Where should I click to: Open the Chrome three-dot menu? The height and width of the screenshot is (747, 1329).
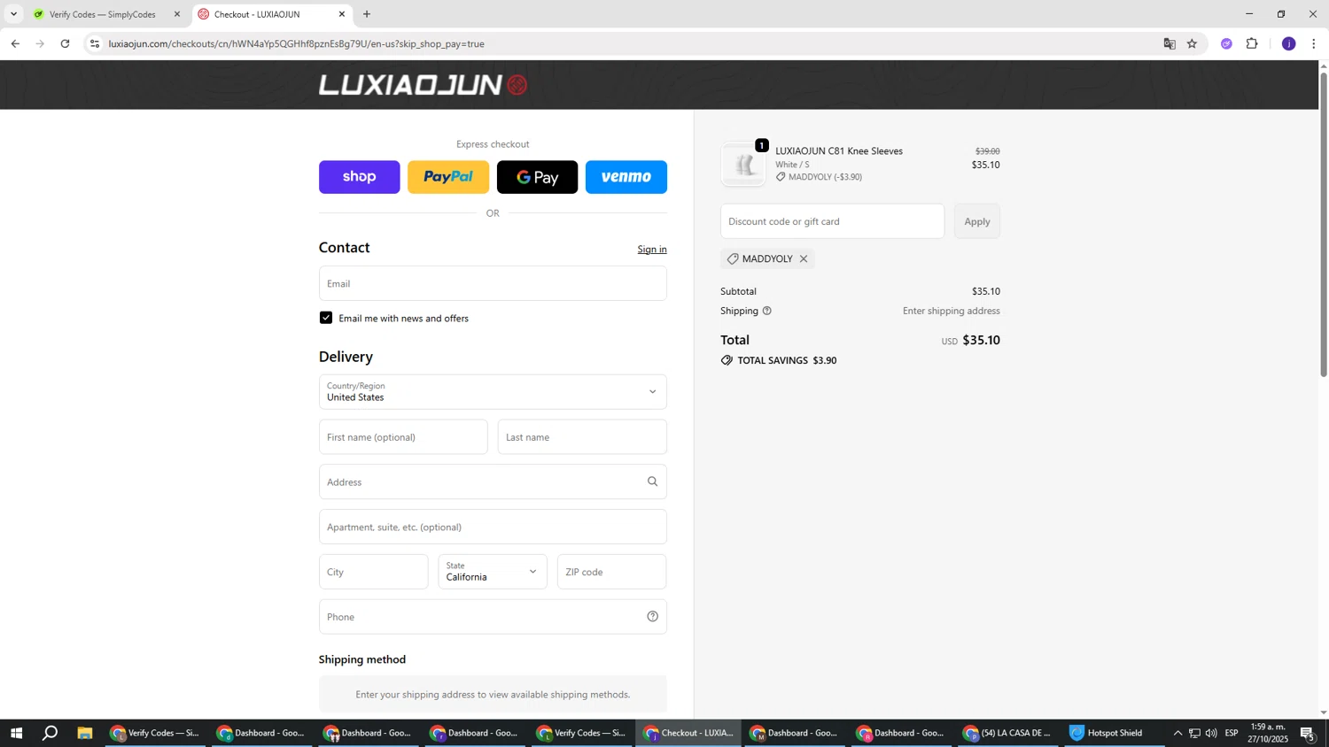tap(1313, 43)
